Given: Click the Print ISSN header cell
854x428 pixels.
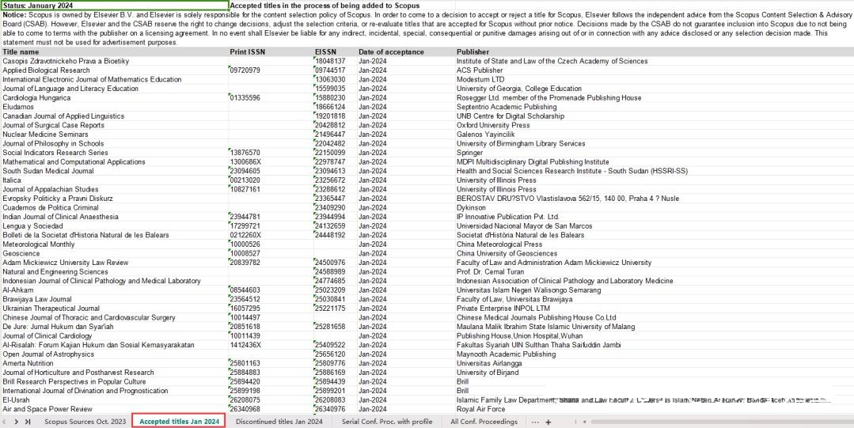Looking at the screenshot, I should pos(247,51).
